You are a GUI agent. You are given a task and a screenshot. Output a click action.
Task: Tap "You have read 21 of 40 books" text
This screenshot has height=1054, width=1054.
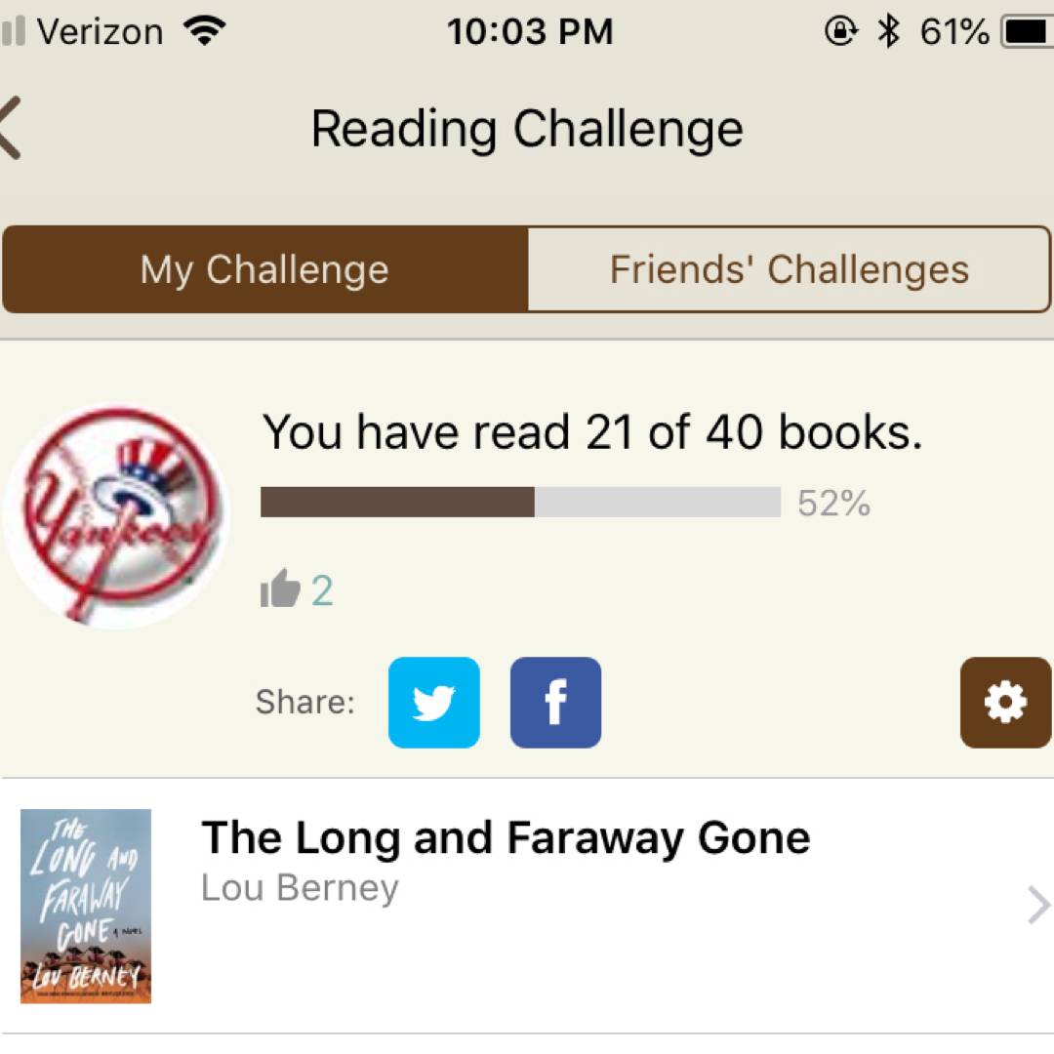(591, 432)
